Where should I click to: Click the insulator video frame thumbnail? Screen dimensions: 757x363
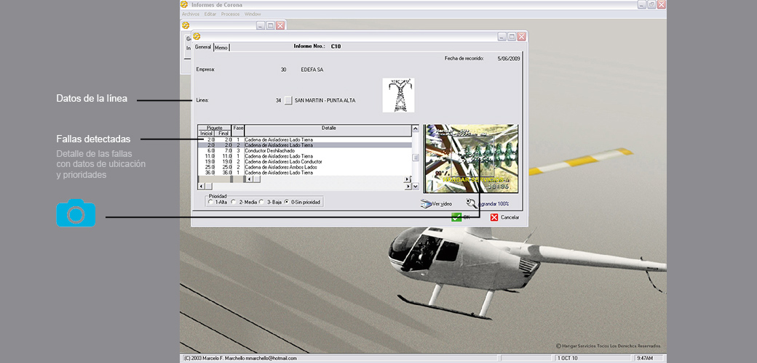pyautogui.click(x=471, y=159)
